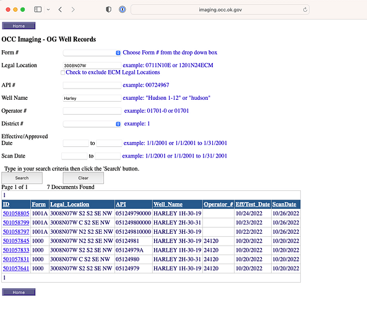Open document ID 501058805
367x310 pixels.
pos(16,213)
